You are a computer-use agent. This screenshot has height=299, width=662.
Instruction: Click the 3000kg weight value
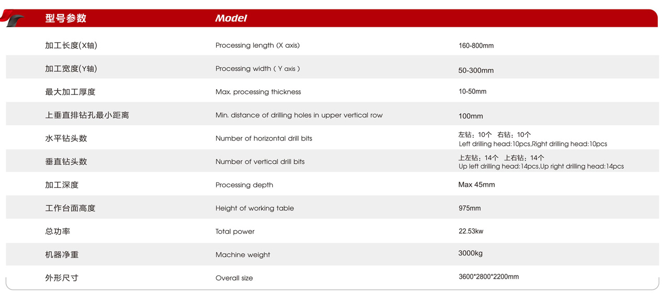(x=471, y=253)
